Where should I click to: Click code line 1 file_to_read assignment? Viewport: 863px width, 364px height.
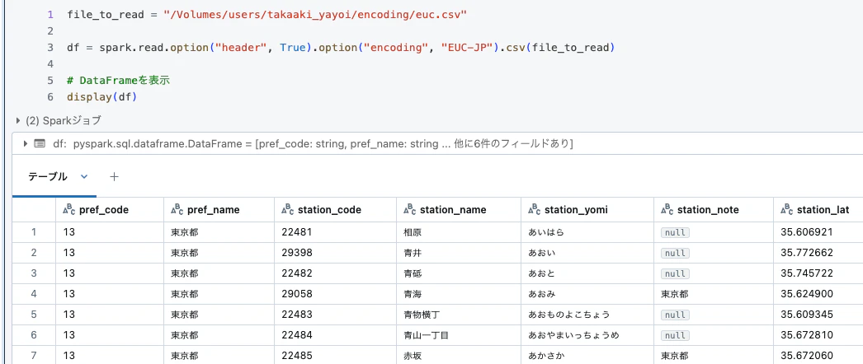[x=267, y=15]
